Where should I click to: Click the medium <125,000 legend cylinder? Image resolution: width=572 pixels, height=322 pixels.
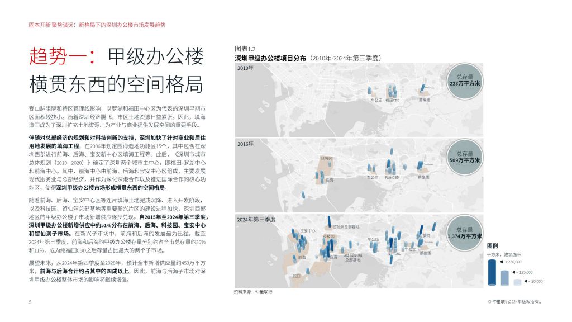[x=506, y=276]
